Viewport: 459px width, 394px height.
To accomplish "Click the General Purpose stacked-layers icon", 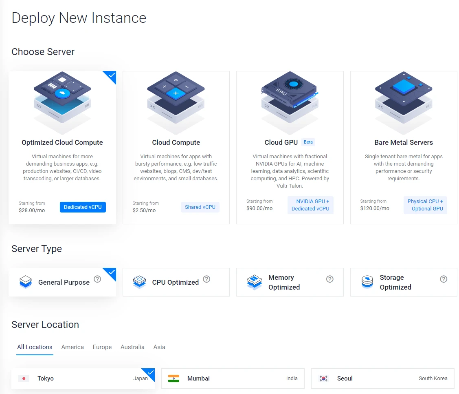I will point(26,282).
